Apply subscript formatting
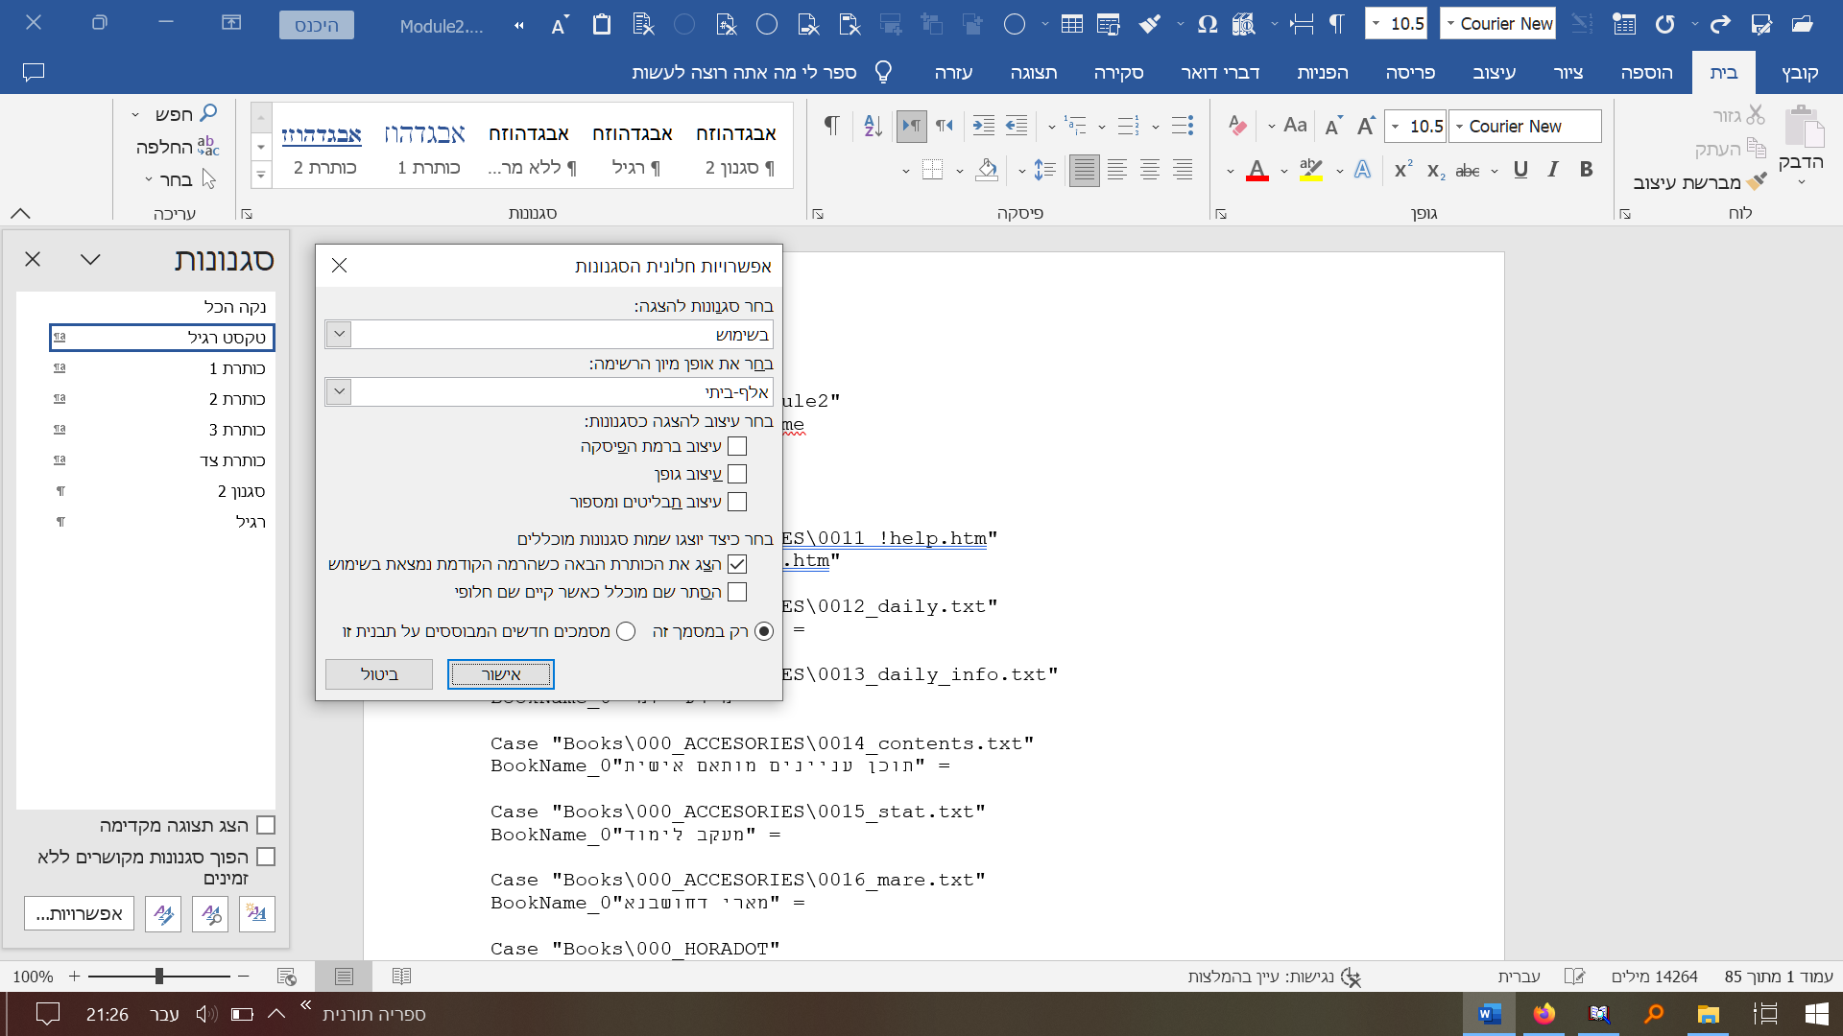 pos(1435,171)
